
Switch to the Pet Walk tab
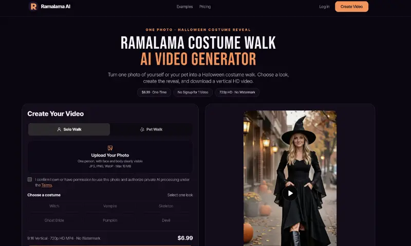coord(151,129)
